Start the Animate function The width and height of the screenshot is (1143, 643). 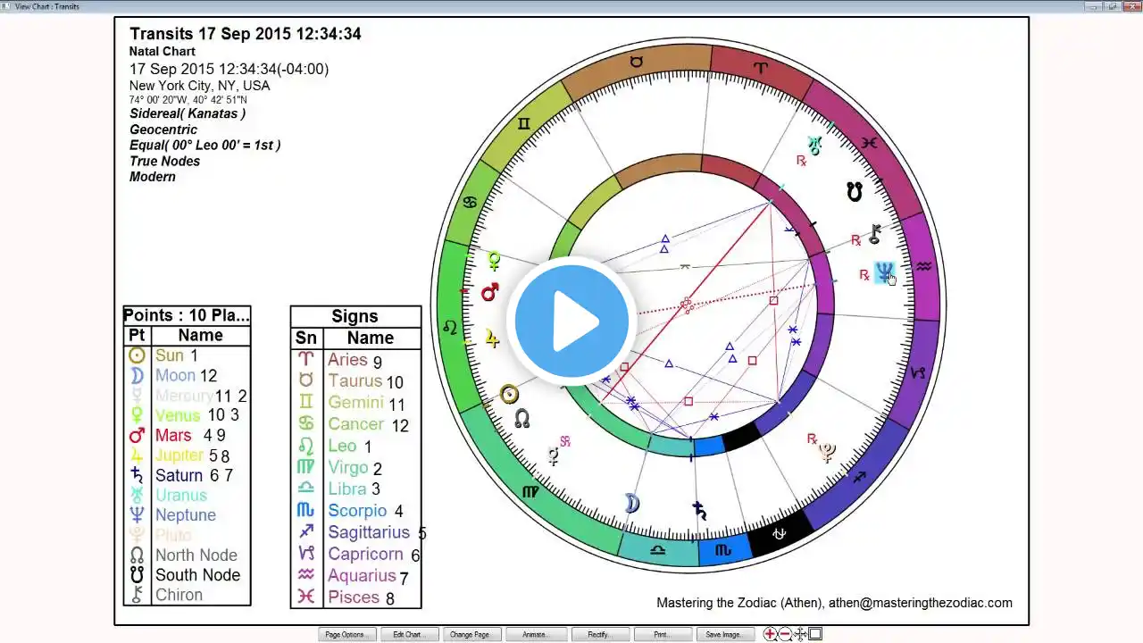pos(535,635)
